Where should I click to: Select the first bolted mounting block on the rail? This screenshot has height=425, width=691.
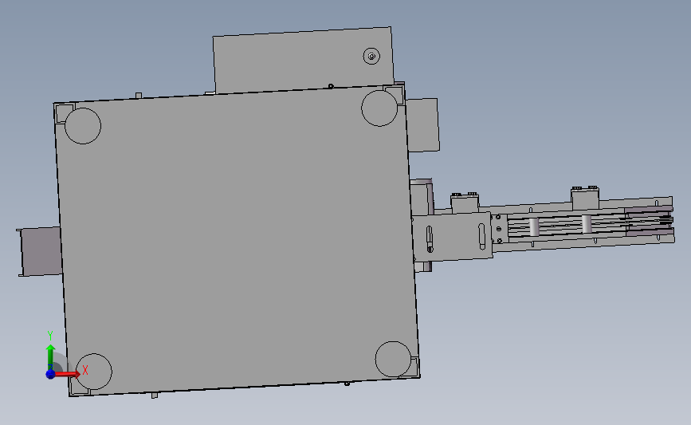pos(465,202)
